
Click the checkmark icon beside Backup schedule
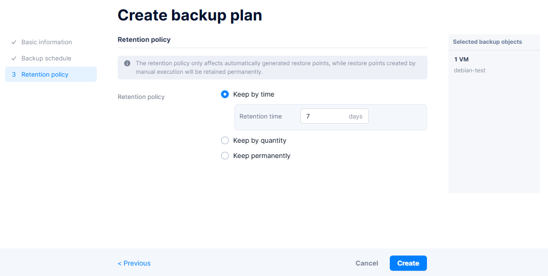14,59
